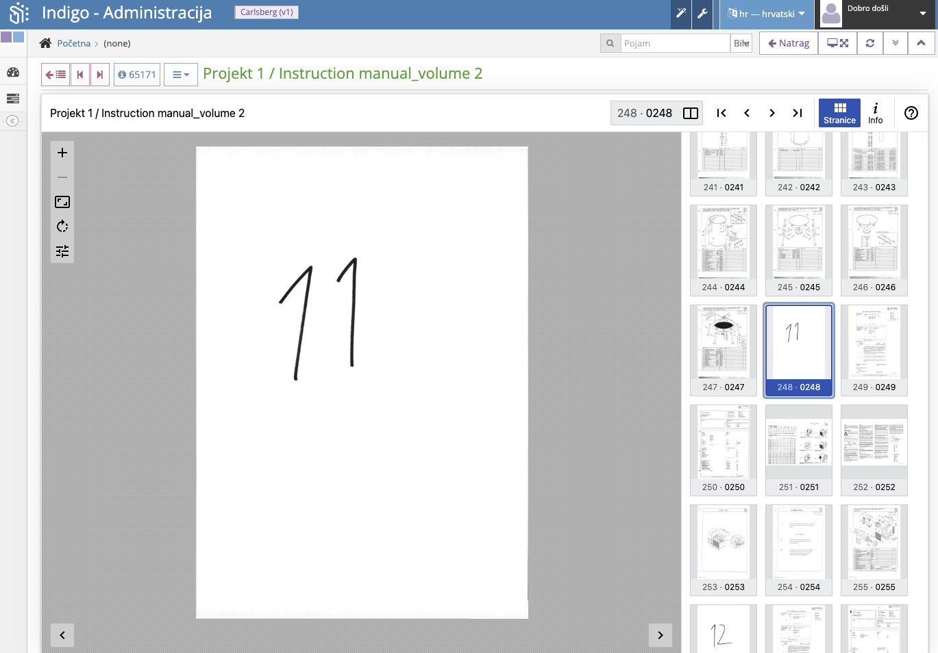
Task: Toggle two-page view icon
Action: [691, 113]
